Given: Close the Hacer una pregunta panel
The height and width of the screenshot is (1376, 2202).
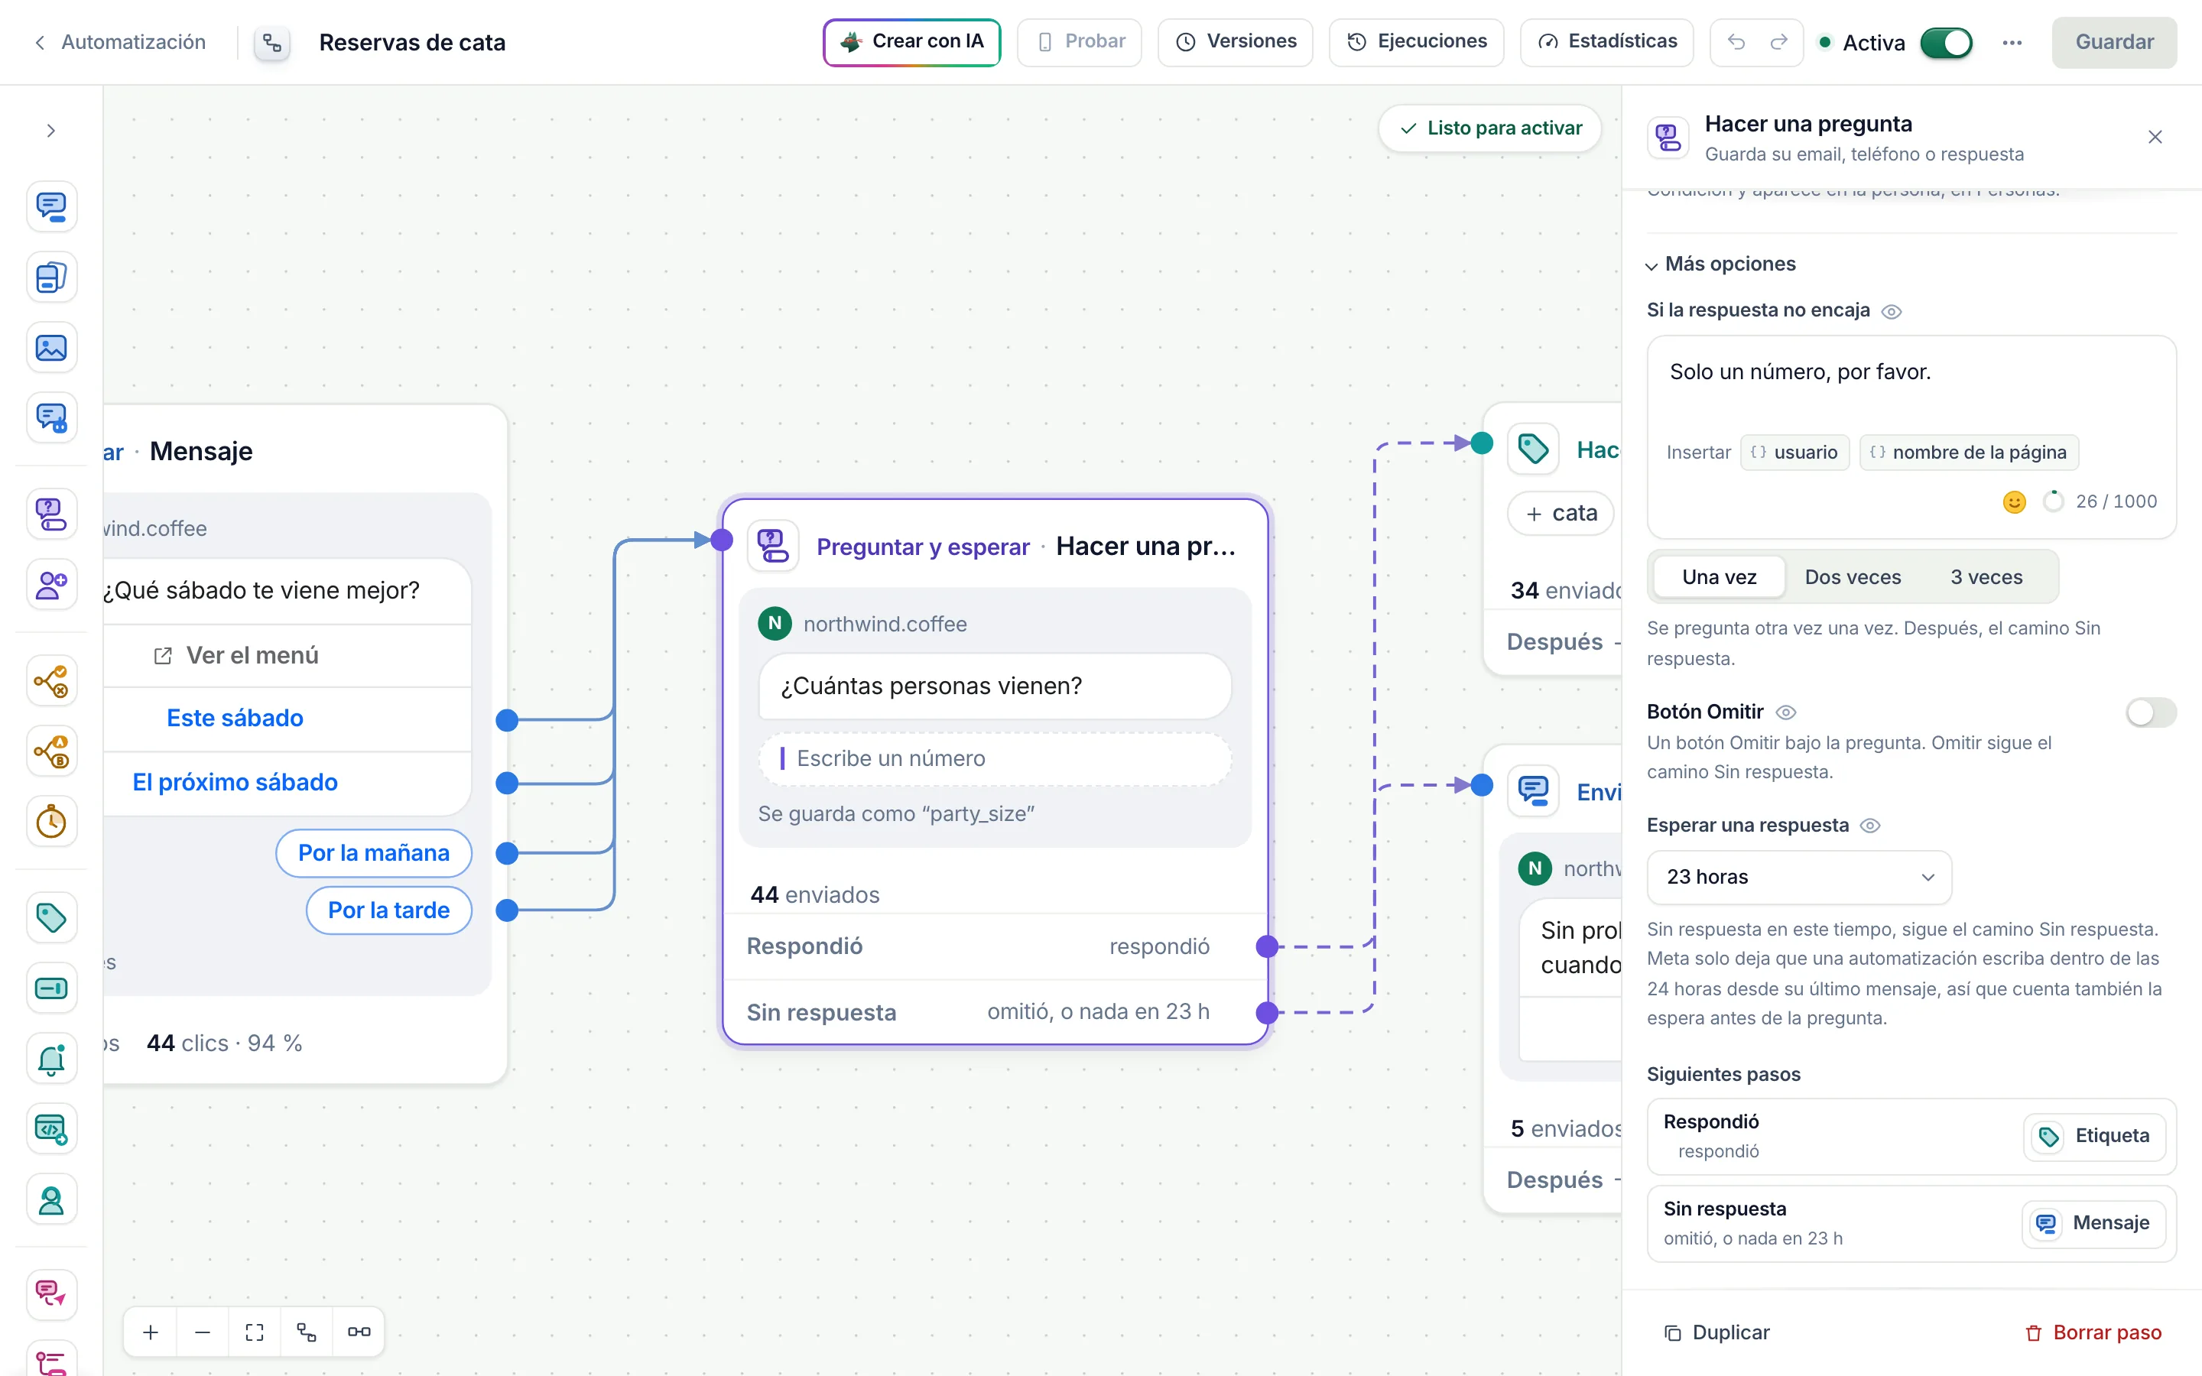Looking at the screenshot, I should tap(2155, 138).
